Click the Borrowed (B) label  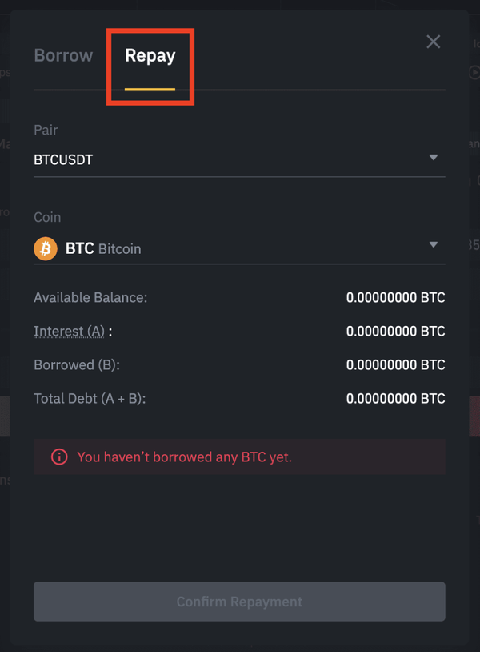tap(76, 364)
